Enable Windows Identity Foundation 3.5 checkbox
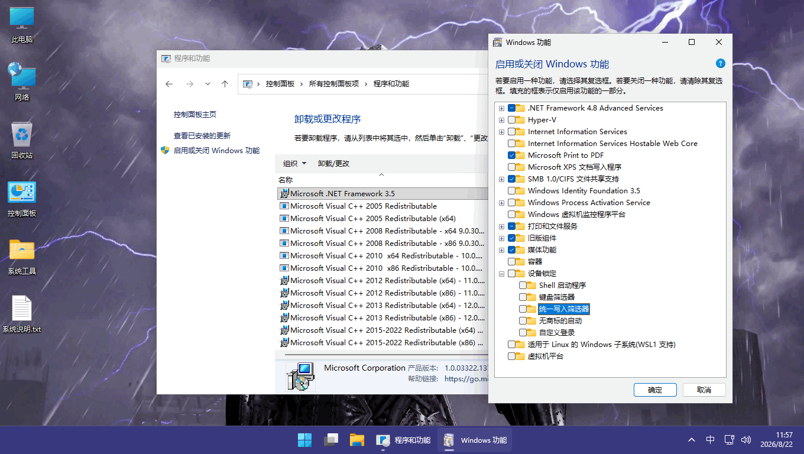804x454 pixels. point(511,191)
